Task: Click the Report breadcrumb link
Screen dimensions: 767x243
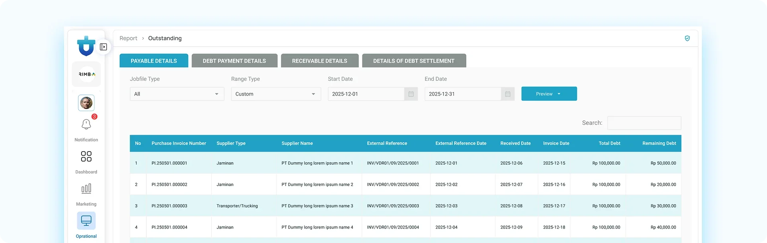Action: 128,38
